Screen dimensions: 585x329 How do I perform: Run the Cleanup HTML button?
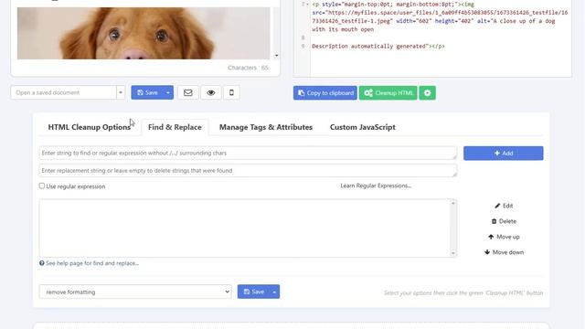pyautogui.click(x=388, y=93)
